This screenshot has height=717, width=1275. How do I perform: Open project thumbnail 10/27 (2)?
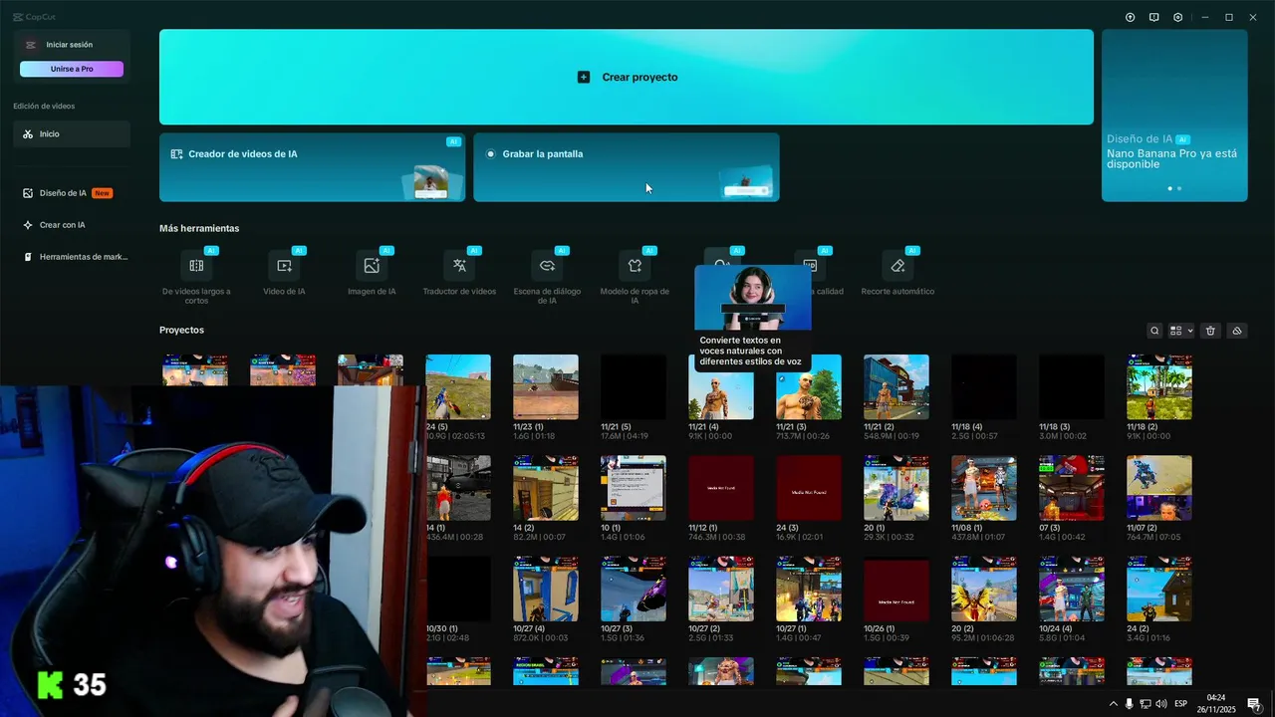(x=721, y=589)
